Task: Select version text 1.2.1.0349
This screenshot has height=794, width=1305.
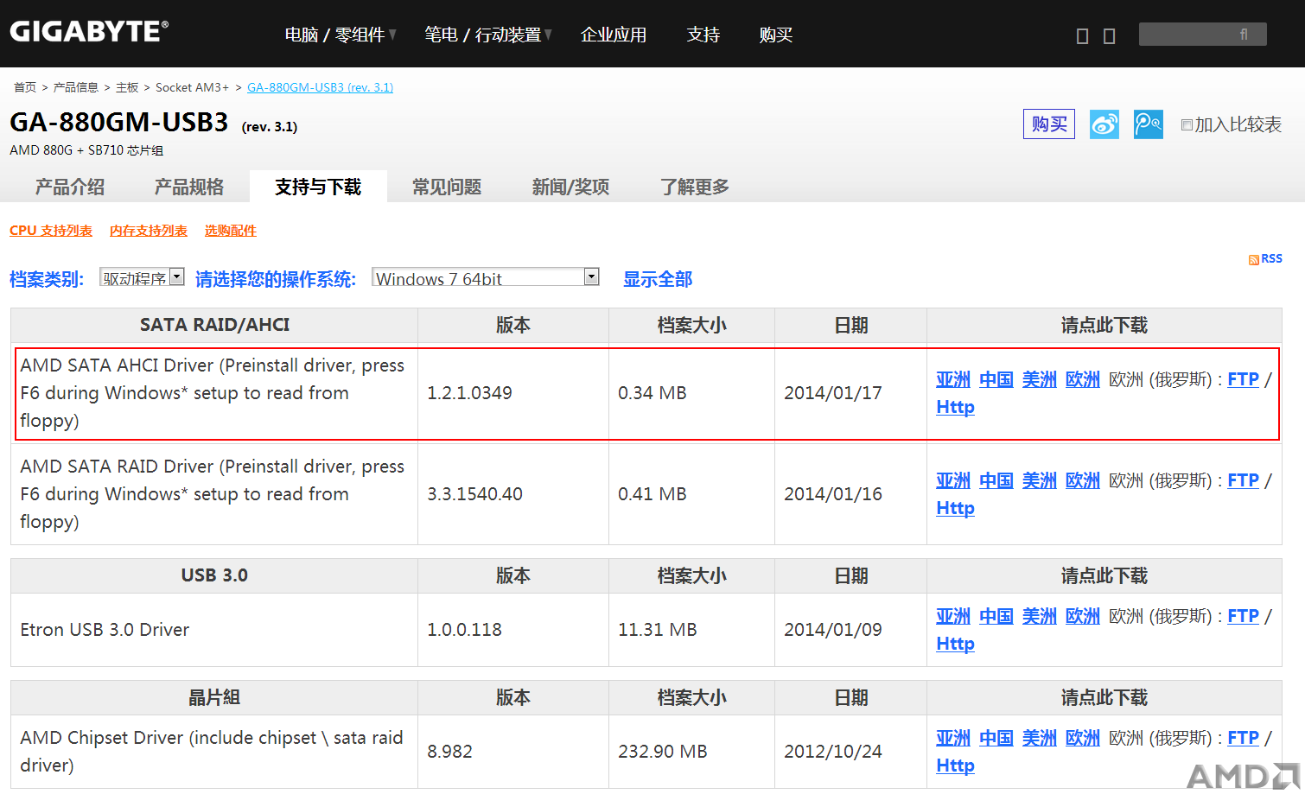Action: tap(469, 393)
